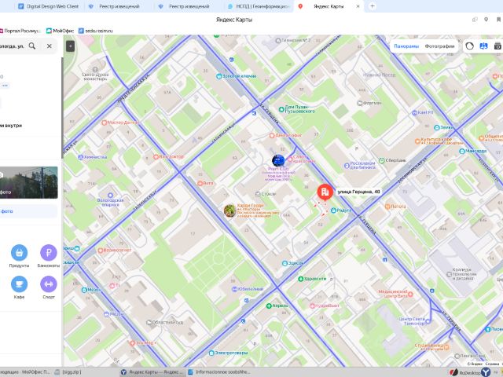Open Фотографии layer
Viewport: 503px width, 377px height.
[439, 46]
